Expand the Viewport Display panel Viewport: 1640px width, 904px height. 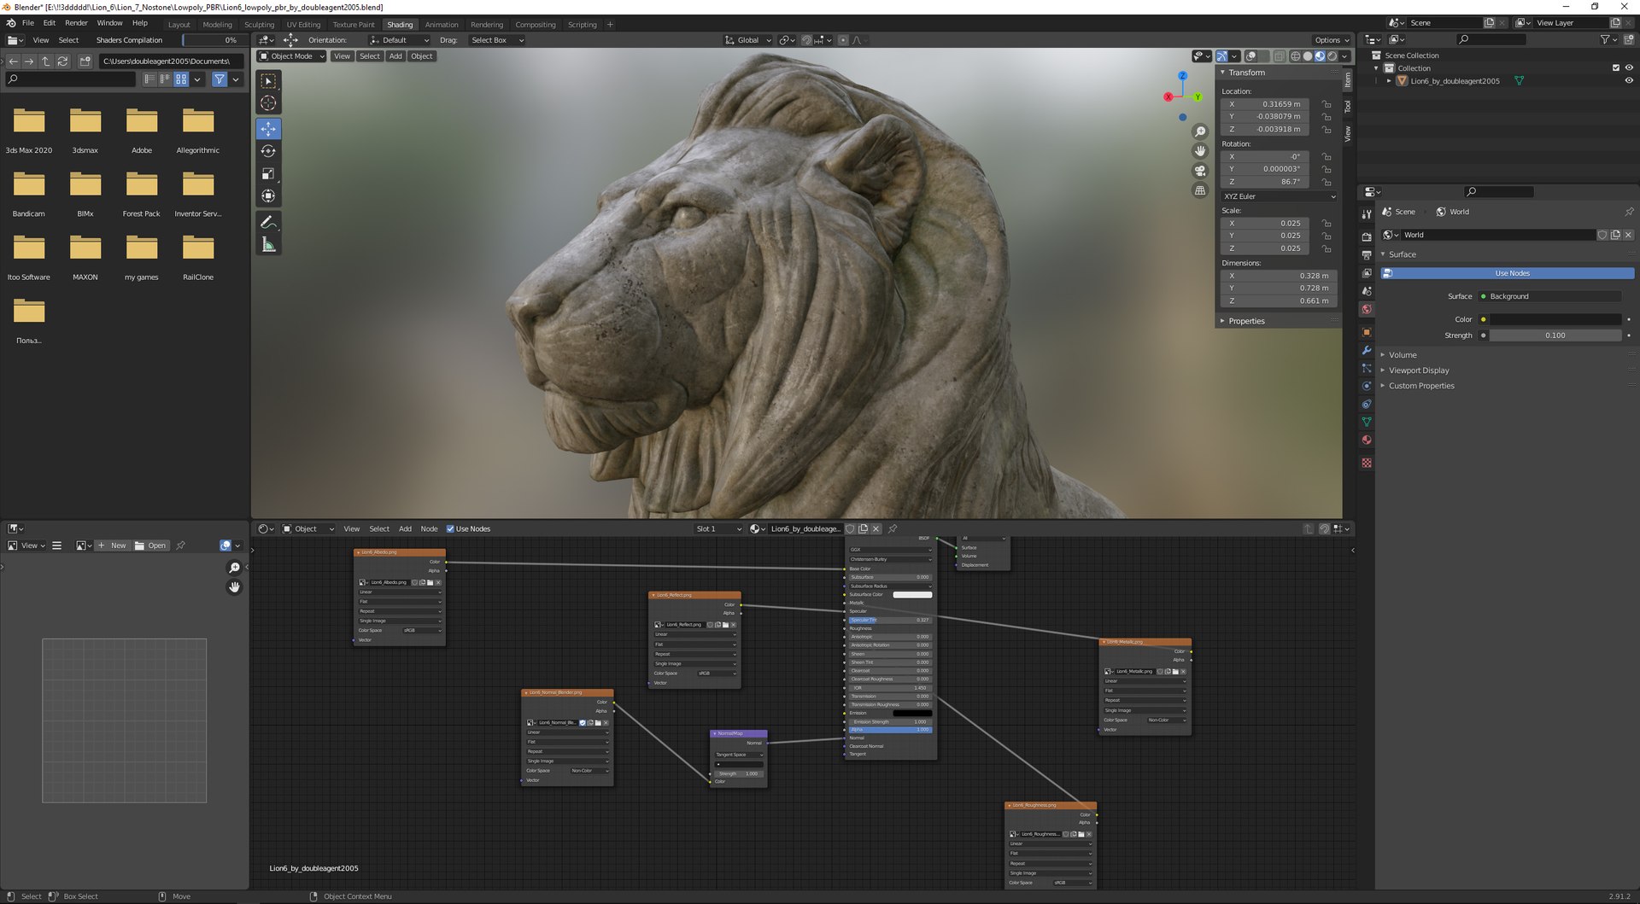click(1418, 370)
